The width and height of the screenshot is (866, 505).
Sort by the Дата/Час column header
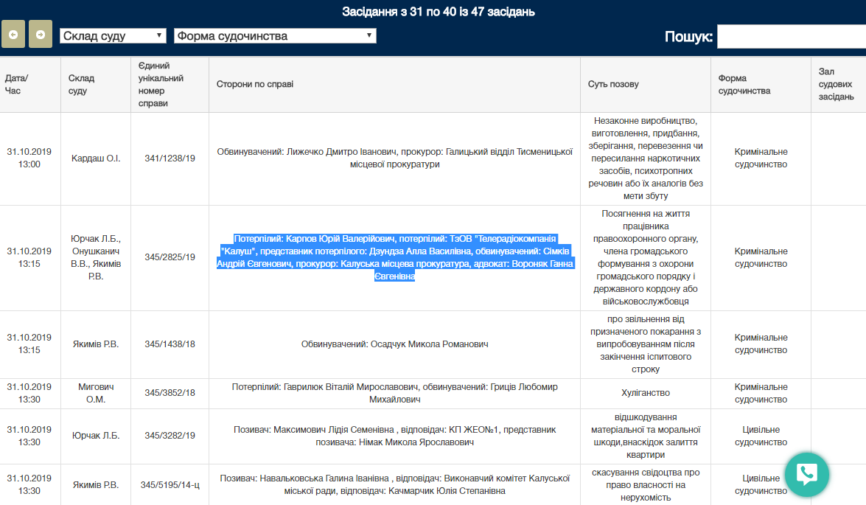[x=16, y=84]
